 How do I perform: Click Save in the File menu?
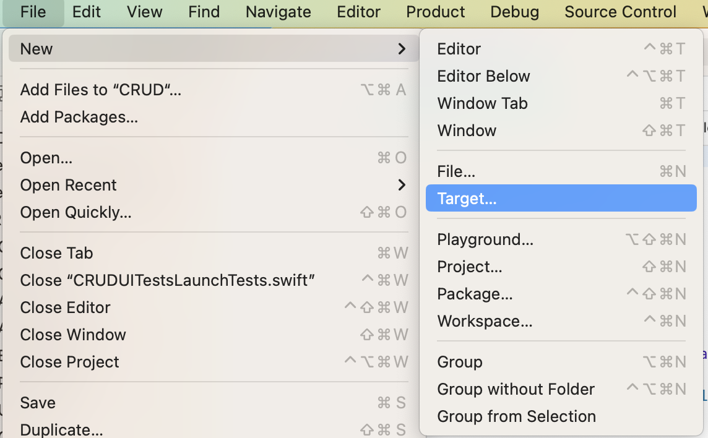tap(214, 402)
